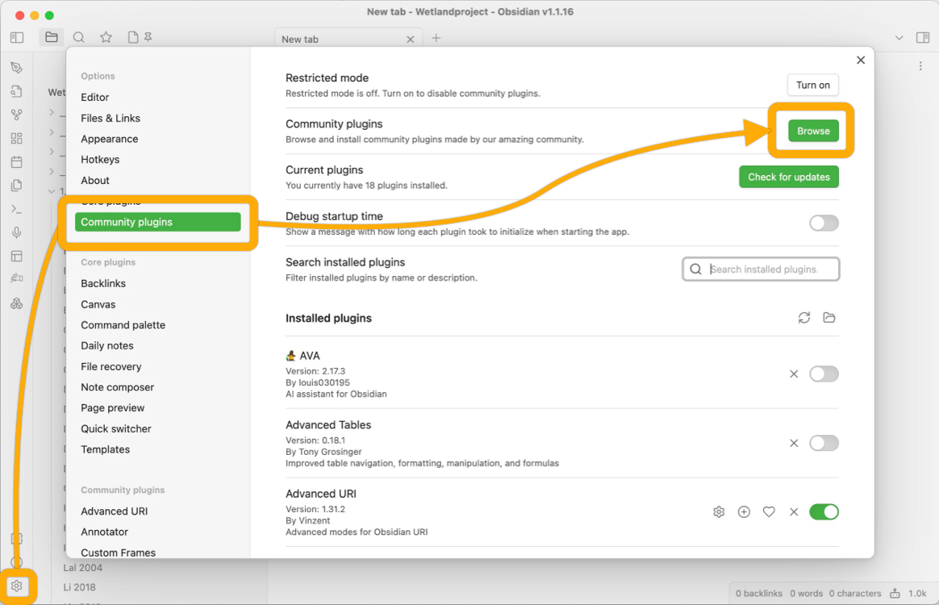Screen dimensions: 939x605
Task: Click the New tab plus button
Action: pyautogui.click(x=436, y=38)
